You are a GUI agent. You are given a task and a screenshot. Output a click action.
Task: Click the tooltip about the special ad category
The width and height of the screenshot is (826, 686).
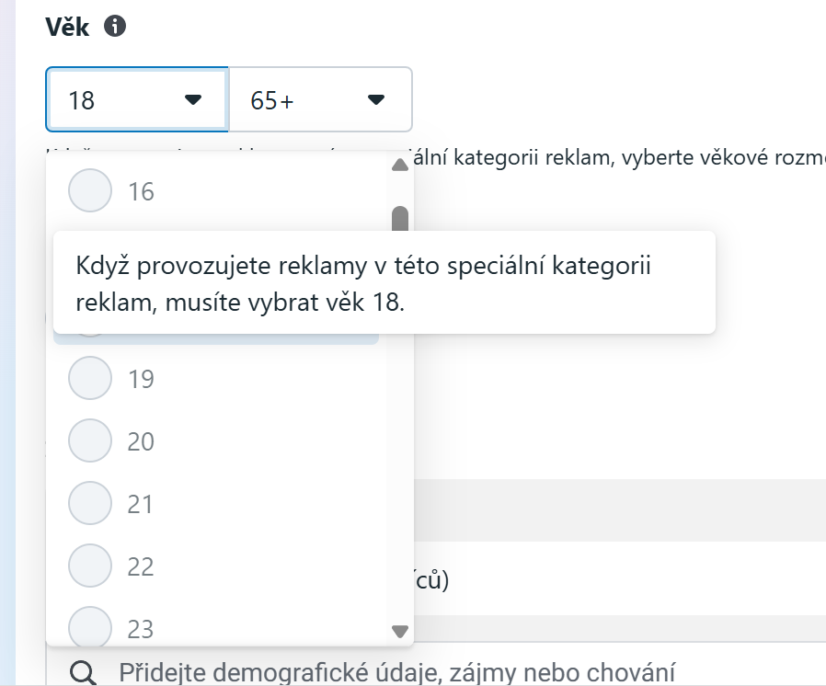384,282
